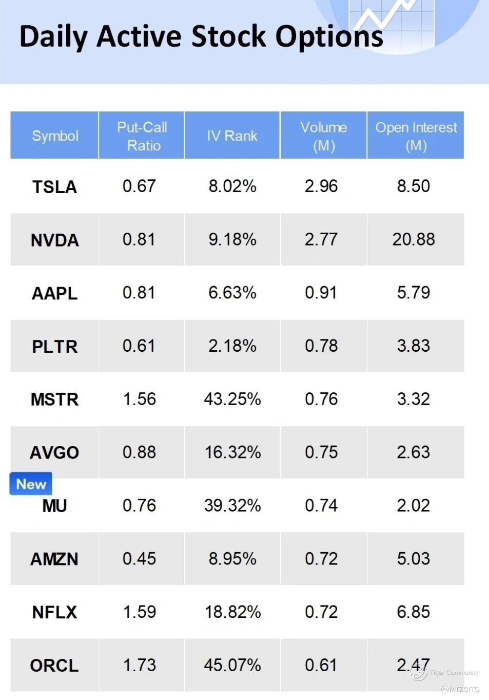Open the TSLA symbol row
This screenshot has height=700, width=489.
click(54, 187)
